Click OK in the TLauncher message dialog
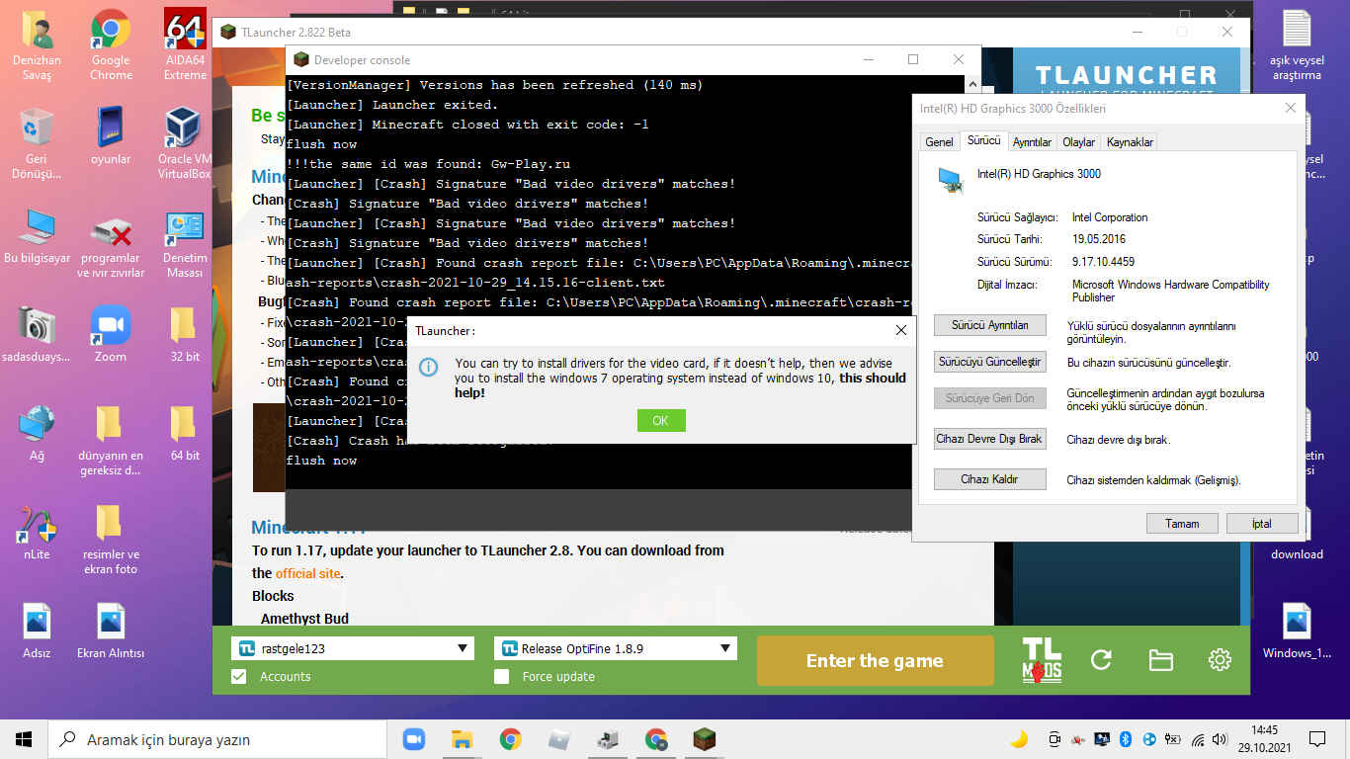1350x759 pixels. (661, 420)
